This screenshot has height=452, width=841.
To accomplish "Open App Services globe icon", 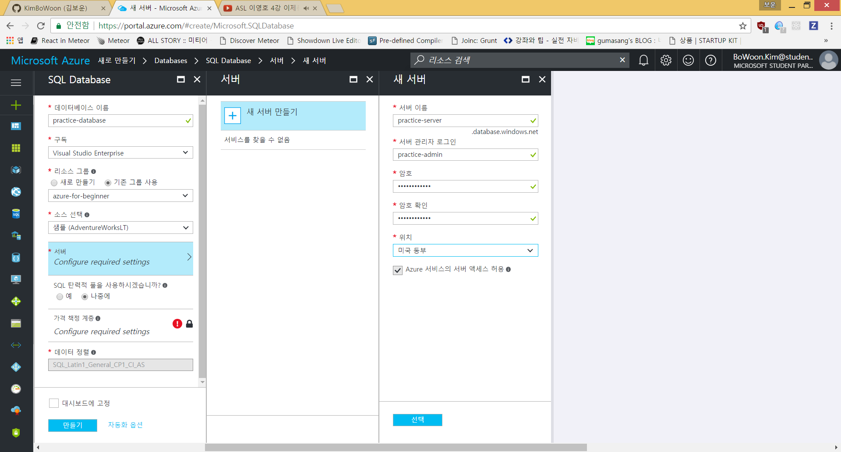I will click(x=16, y=192).
